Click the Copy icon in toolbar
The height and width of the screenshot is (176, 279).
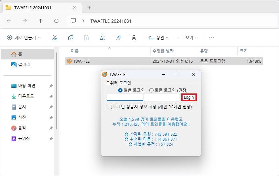point(71,38)
